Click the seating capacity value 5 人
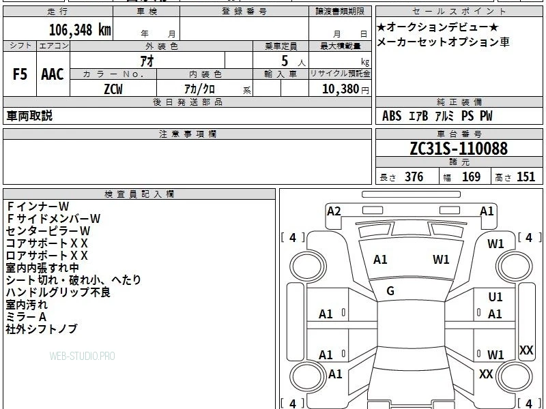 [293, 61]
